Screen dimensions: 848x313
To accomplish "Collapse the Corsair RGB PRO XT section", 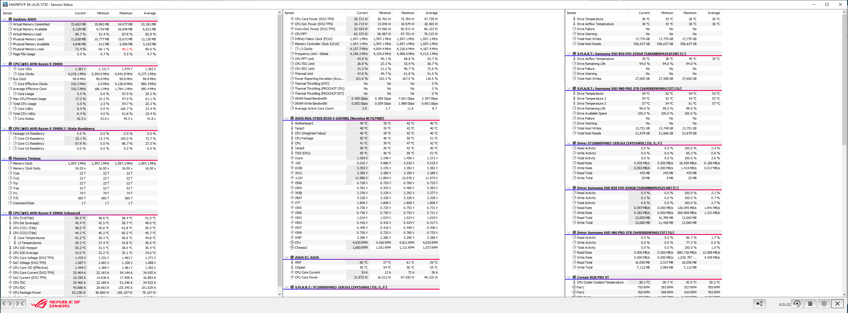I will [x=568, y=277].
